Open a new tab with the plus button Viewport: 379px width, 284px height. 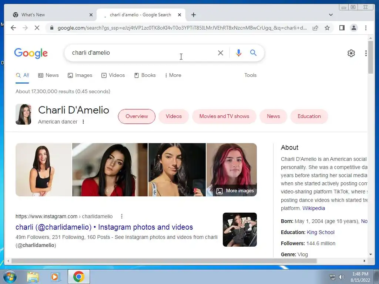(193, 15)
